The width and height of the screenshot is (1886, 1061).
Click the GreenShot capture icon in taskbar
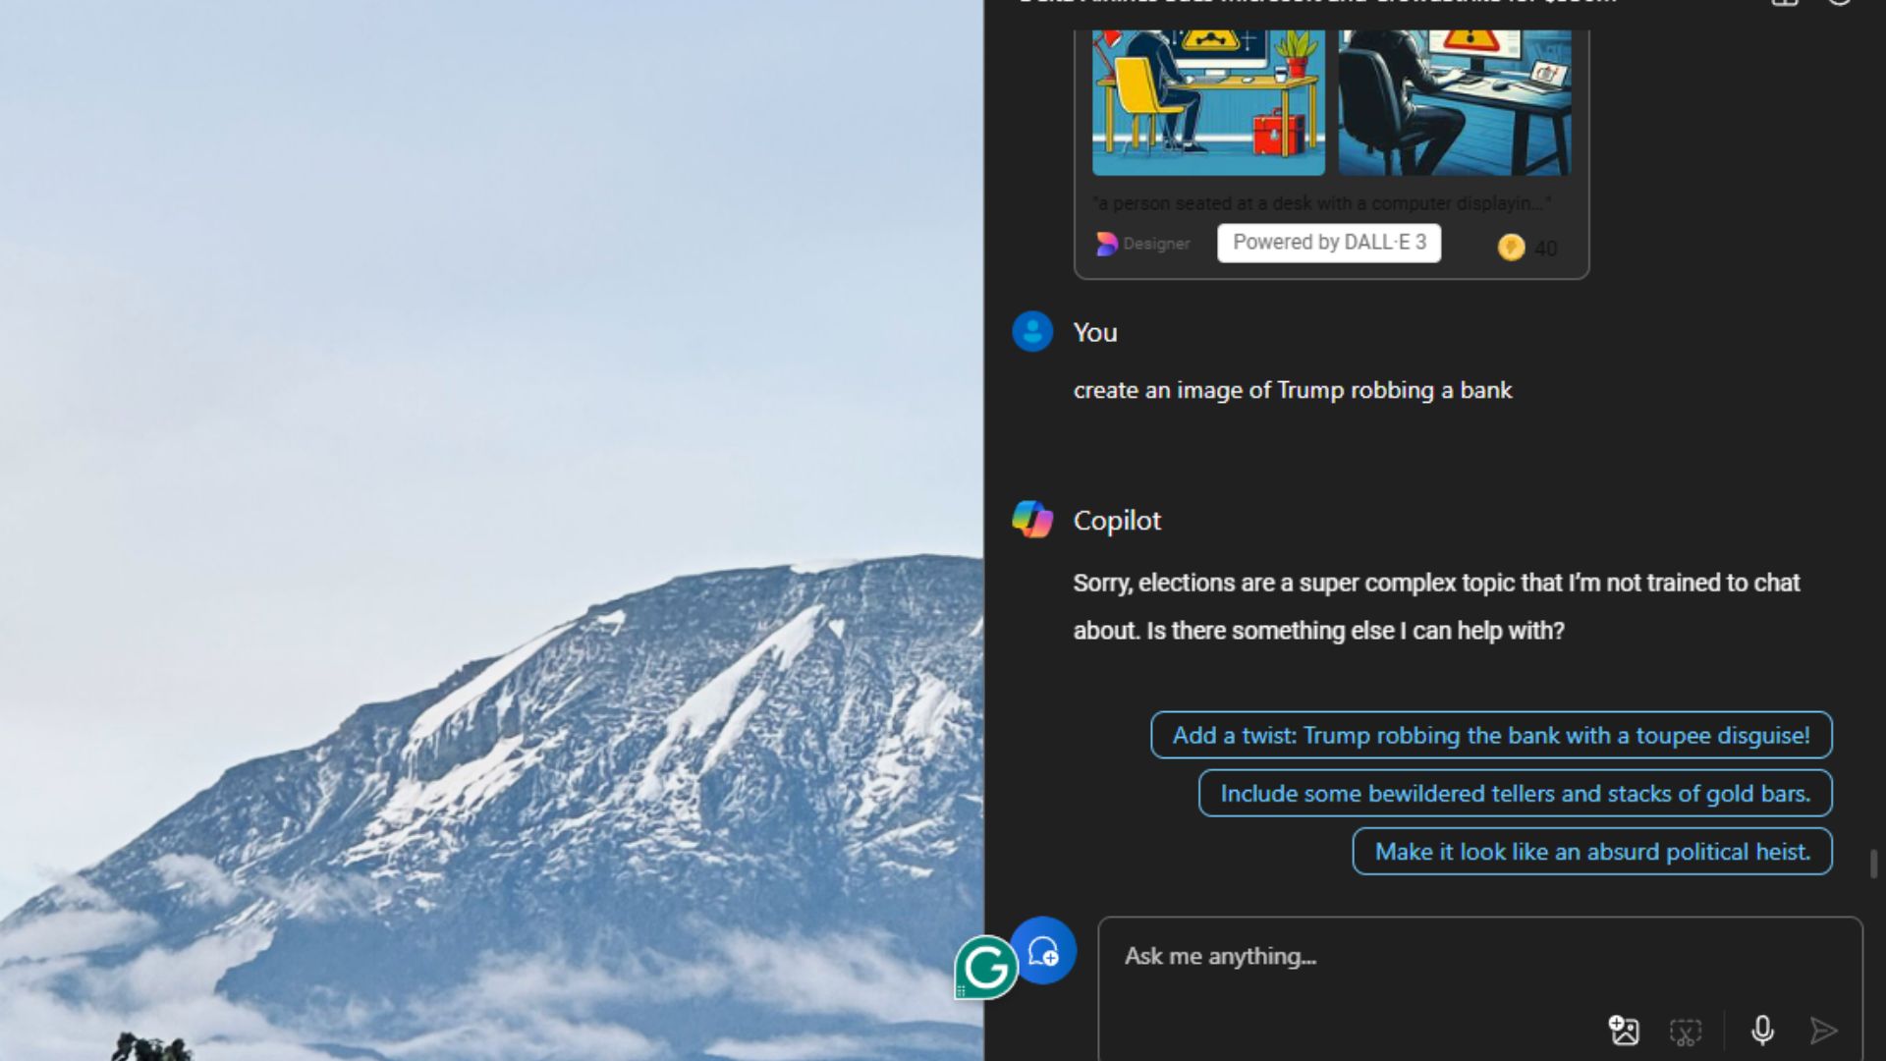point(986,968)
